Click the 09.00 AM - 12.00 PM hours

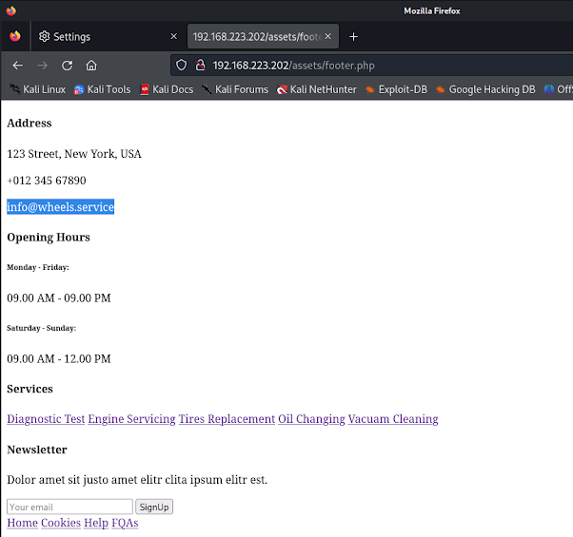[59, 359]
